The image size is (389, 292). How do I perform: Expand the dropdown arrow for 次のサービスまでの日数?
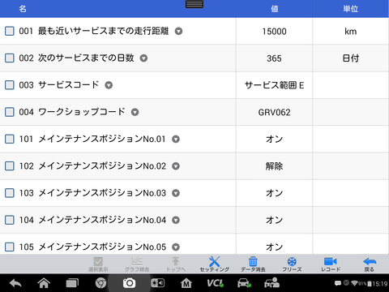tap(143, 58)
